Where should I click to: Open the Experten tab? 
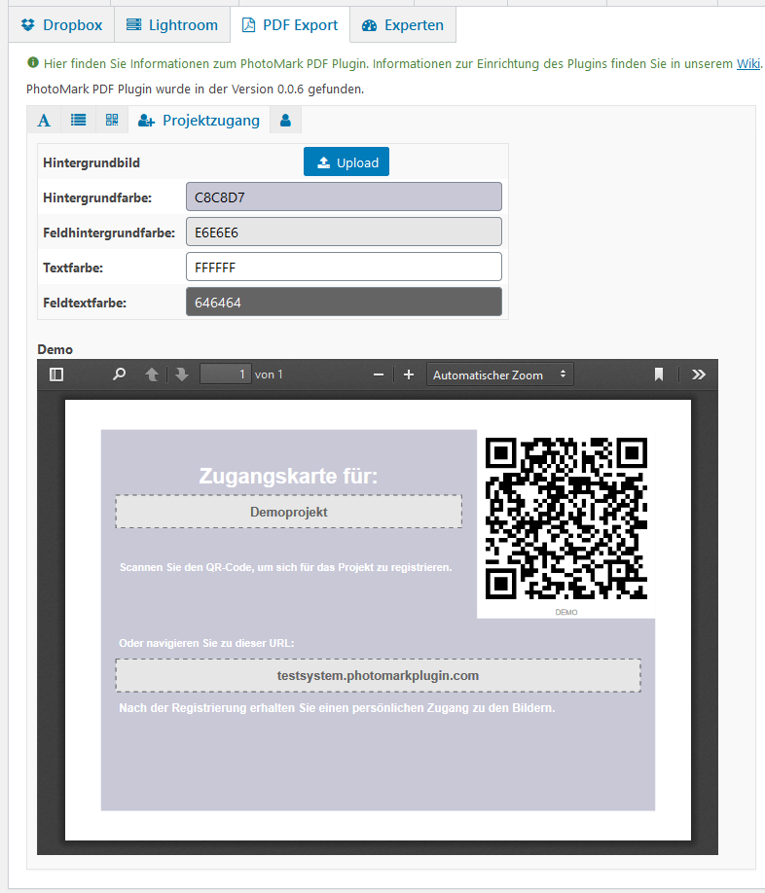[403, 25]
